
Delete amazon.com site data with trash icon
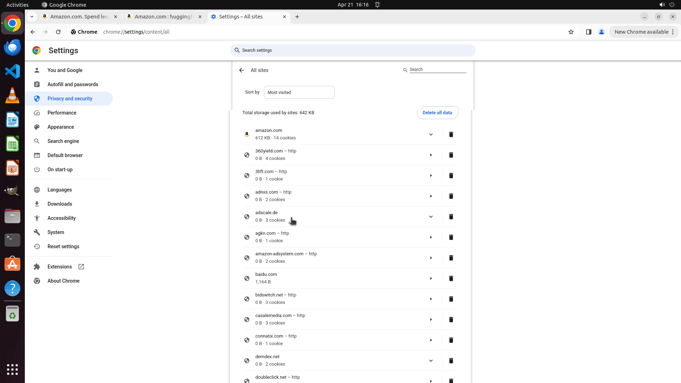(x=451, y=134)
